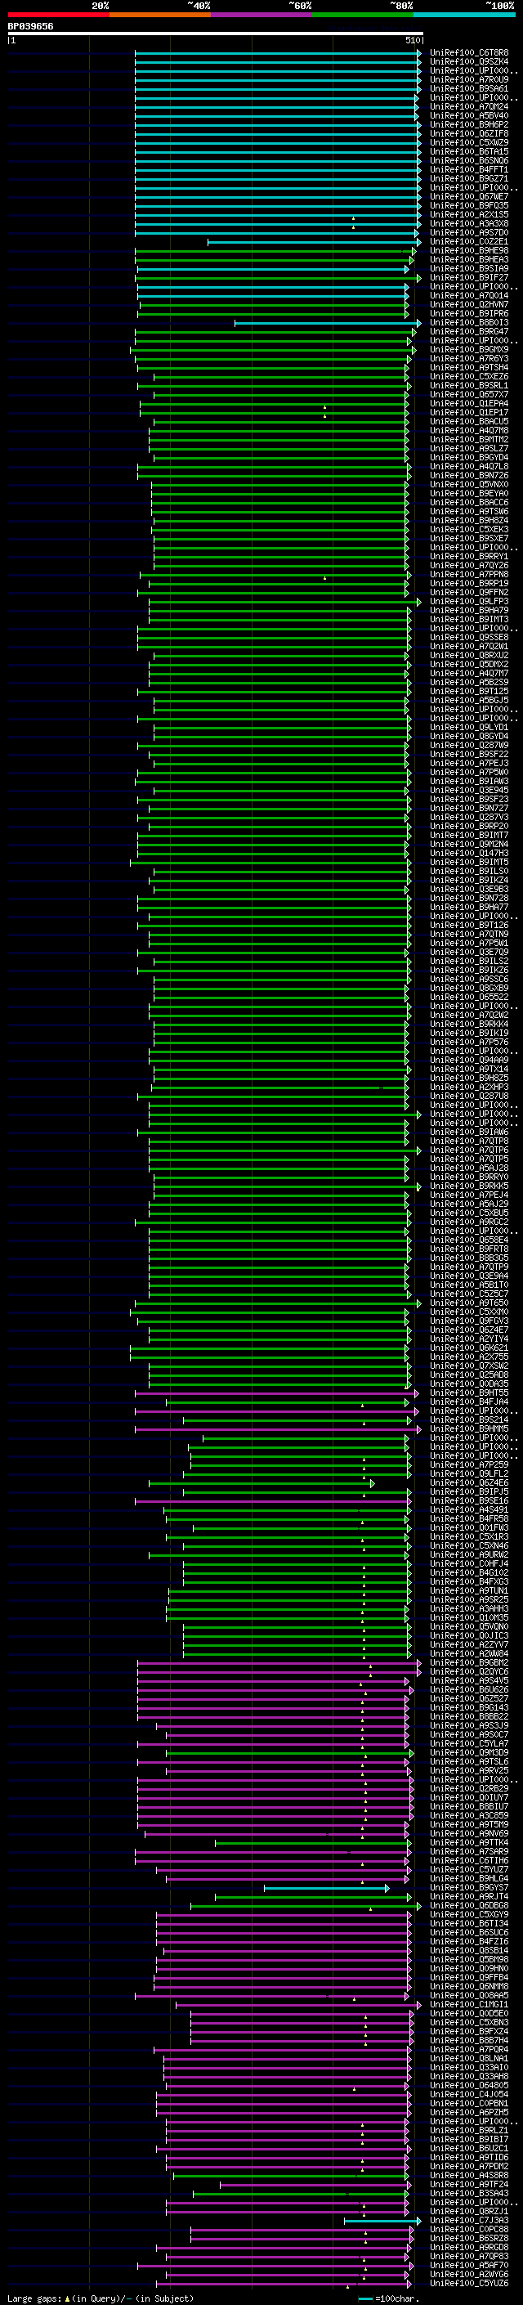
Task: Select the BP039656 query name
Action: [30, 26]
